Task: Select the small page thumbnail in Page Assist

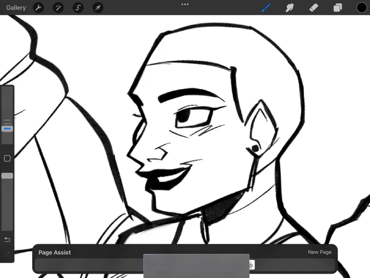Action: [252, 265]
